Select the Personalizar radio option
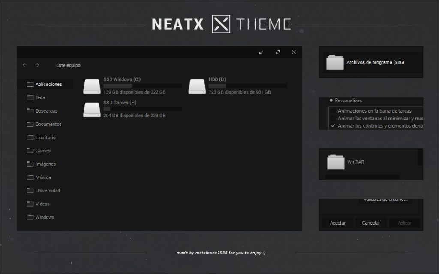 click(330, 100)
